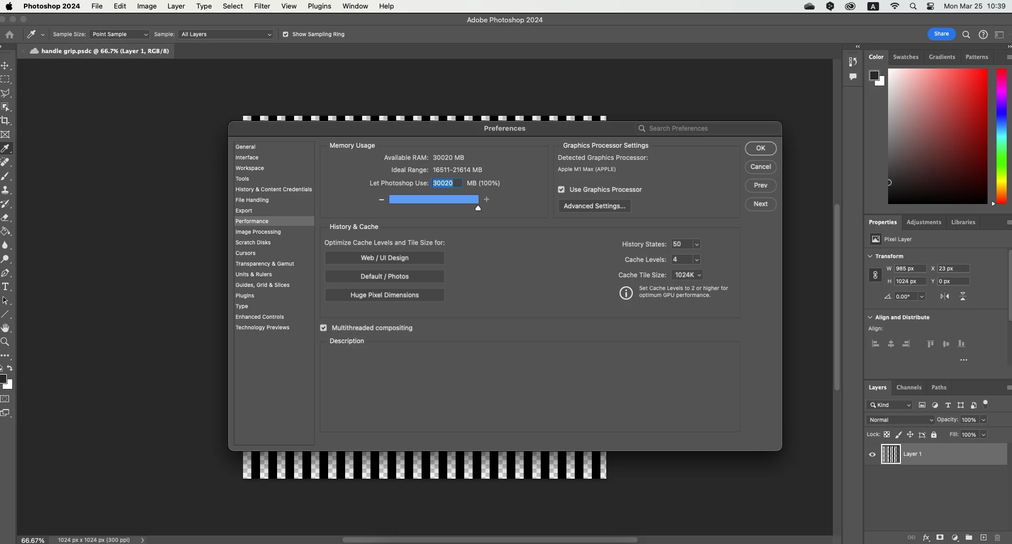Select the Horizontal Type tool

(5, 286)
